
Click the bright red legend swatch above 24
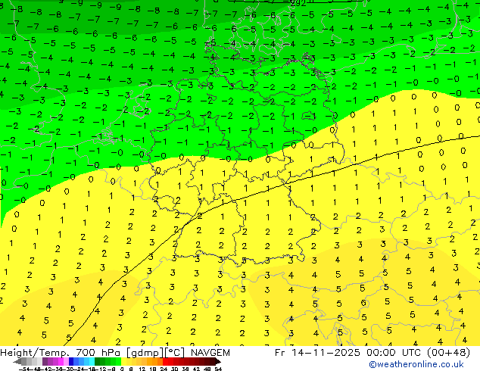pyautogui.click(x=165, y=362)
